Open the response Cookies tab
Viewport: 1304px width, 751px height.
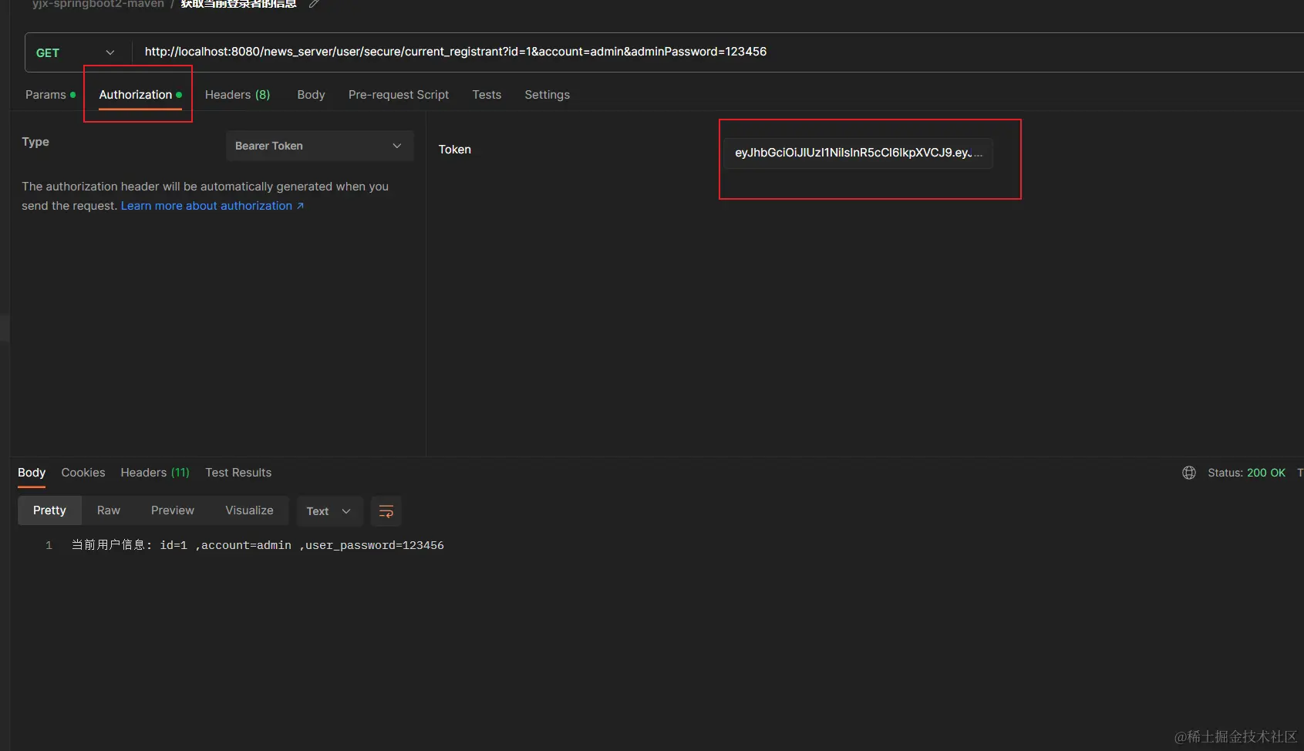pos(83,473)
